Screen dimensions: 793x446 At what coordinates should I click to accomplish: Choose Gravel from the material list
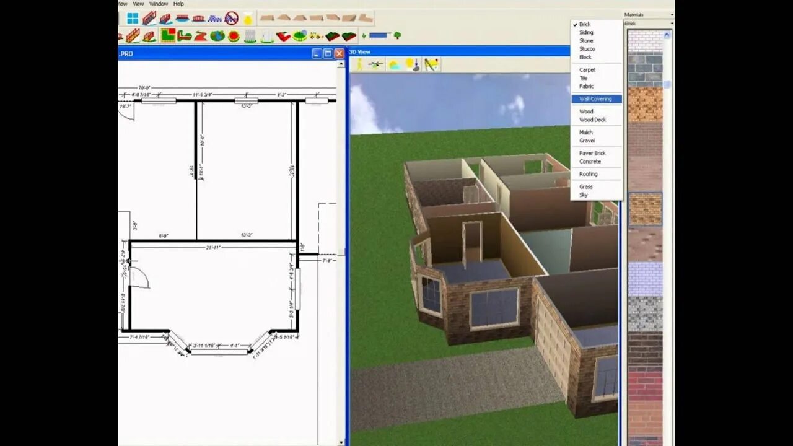tap(587, 141)
